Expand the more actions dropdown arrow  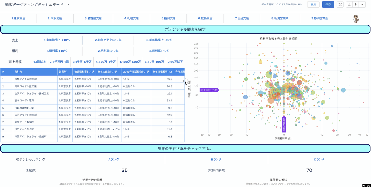click(x=362, y=5)
